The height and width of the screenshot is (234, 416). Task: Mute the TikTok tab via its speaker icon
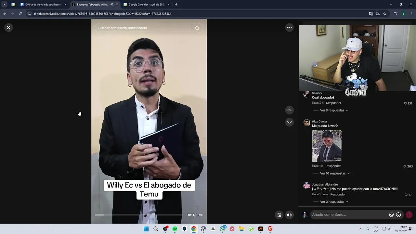(112, 5)
